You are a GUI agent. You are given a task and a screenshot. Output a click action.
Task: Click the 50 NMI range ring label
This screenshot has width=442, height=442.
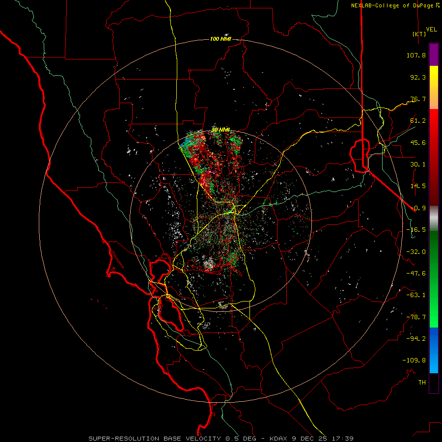click(221, 130)
